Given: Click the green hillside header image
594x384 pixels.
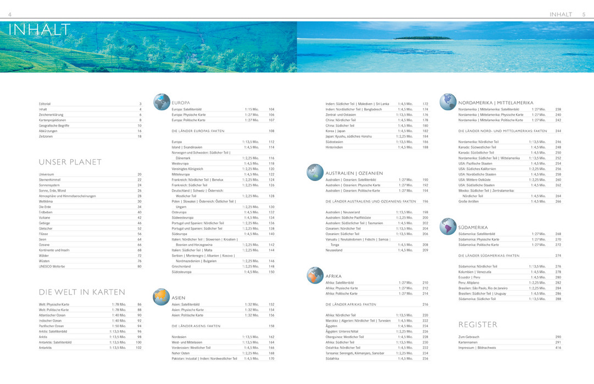Looking at the screenshot, I should pyautogui.click(x=148, y=47).
